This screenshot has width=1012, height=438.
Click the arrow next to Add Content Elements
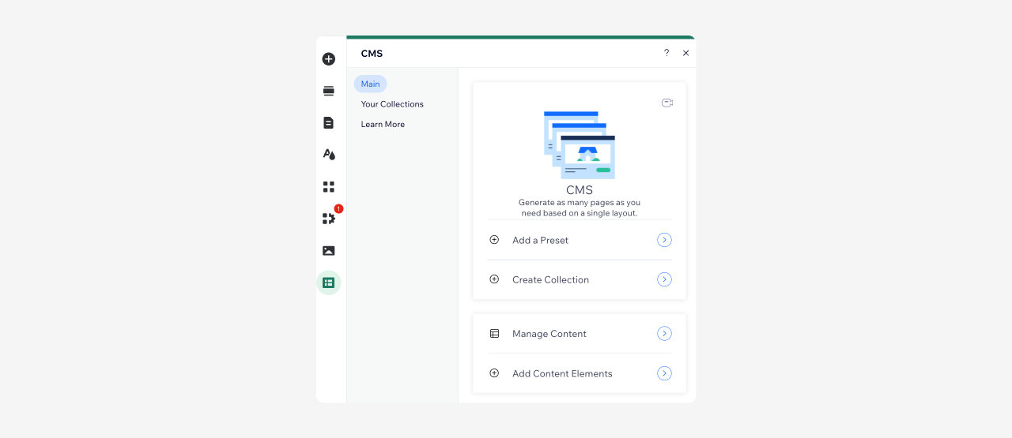(x=665, y=373)
